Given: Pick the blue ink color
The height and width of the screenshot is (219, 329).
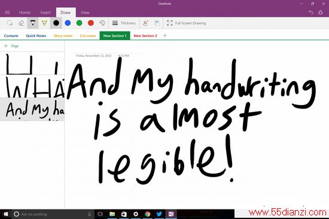Looking at the screenshot, I should (68, 23).
